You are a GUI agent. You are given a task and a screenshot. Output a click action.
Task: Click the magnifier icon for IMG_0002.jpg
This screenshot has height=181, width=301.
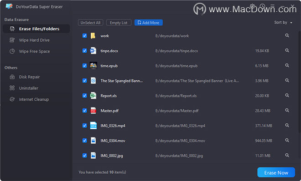click(x=287, y=155)
